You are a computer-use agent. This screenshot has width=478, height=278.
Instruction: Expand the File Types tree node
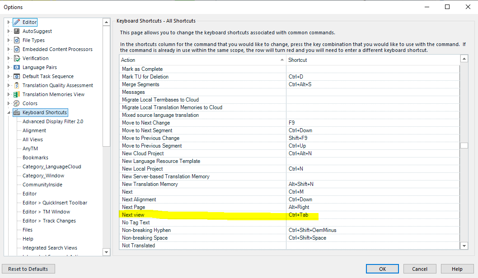[9, 40]
